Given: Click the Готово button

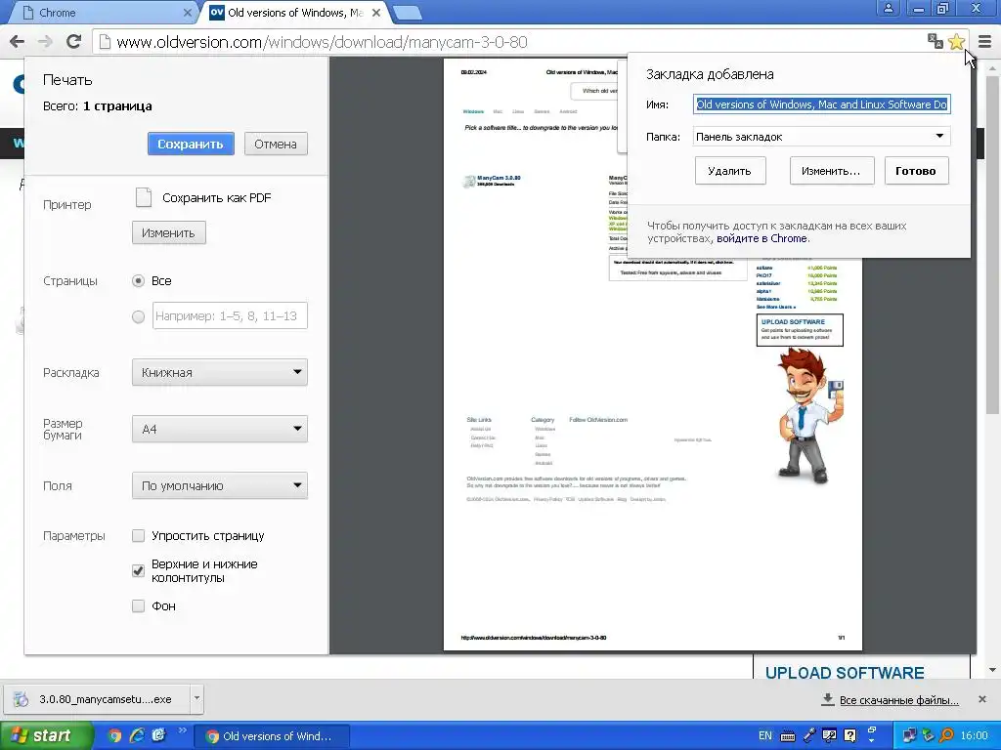Looking at the screenshot, I should click(x=916, y=171).
